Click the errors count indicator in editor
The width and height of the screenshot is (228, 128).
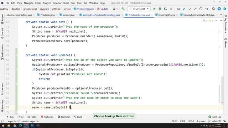(x=205, y=21)
